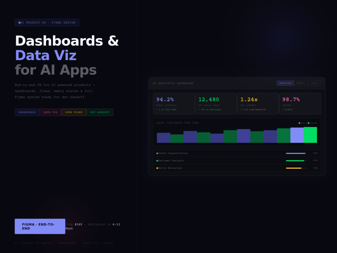Click the purple dot beside Intent Classification
337x253 pixels.
pyautogui.click(x=157, y=153)
